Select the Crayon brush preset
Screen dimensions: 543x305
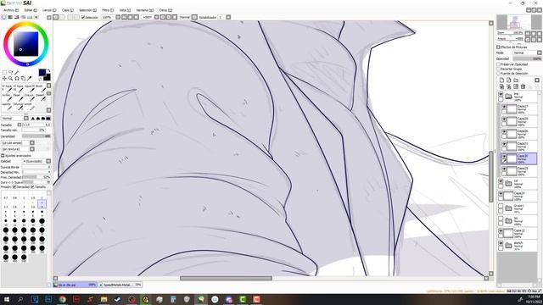(29, 97)
